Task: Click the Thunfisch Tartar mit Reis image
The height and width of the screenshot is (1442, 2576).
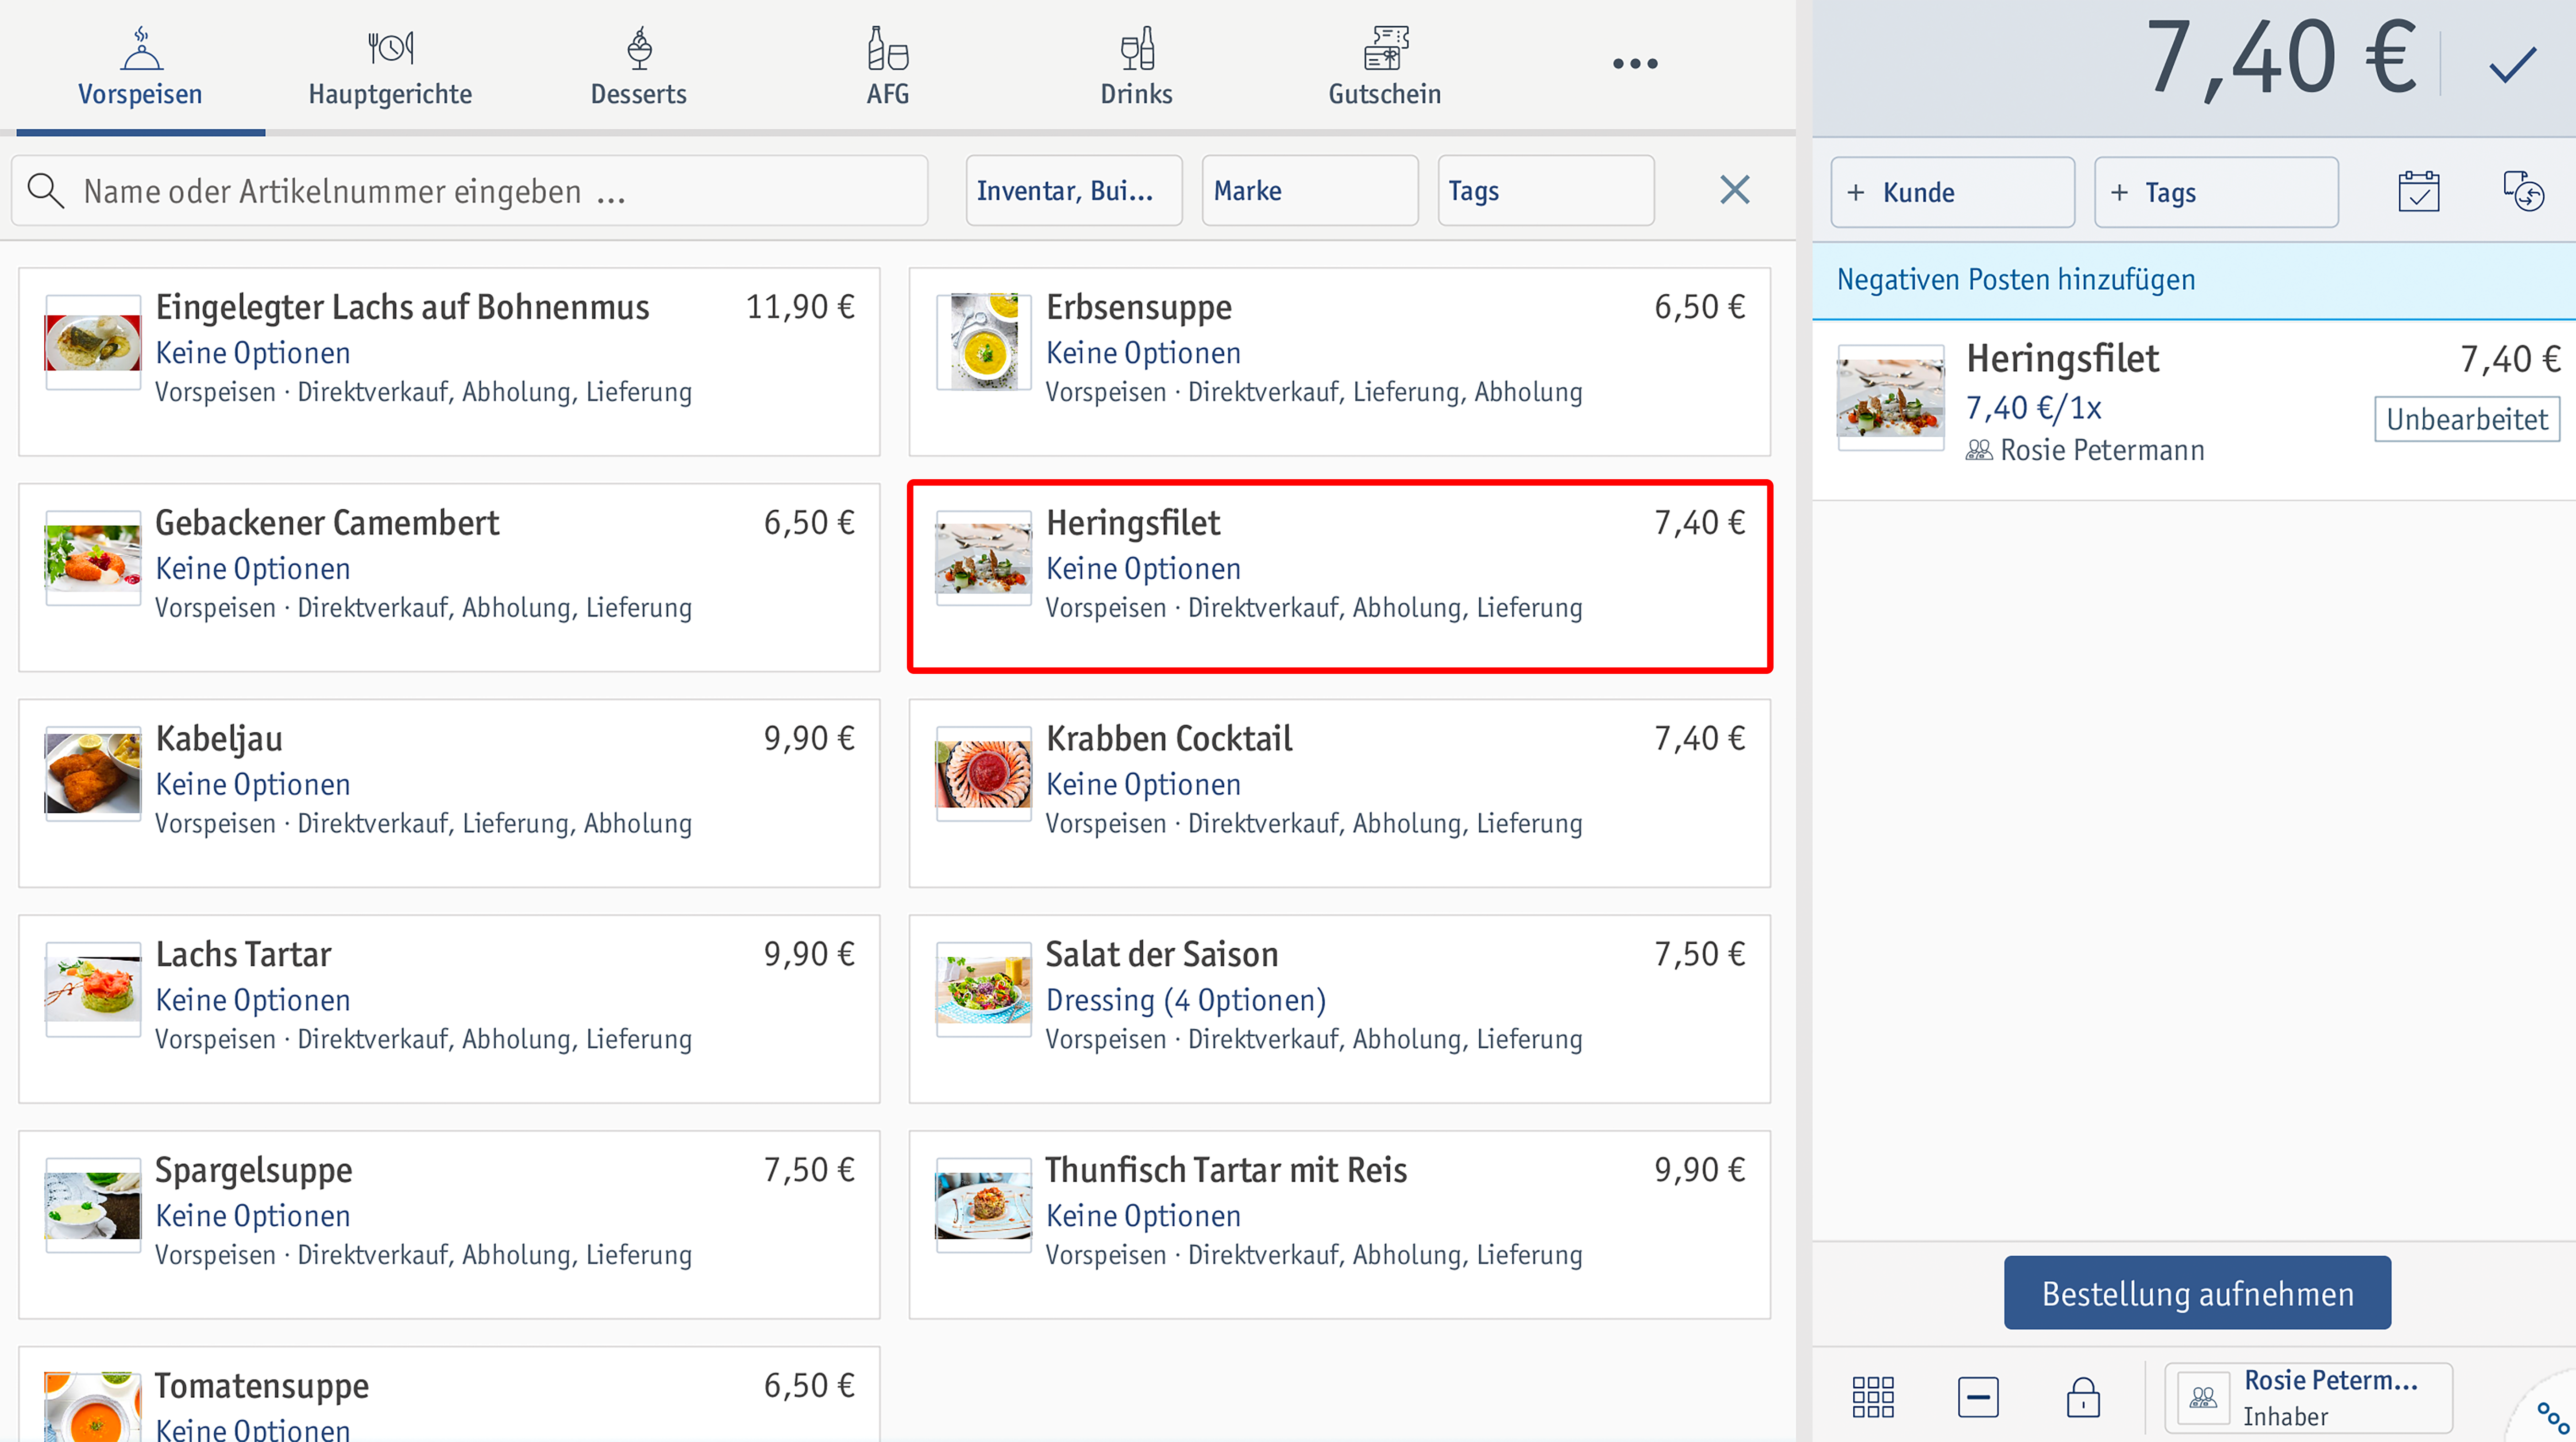Action: coord(983,1204)
